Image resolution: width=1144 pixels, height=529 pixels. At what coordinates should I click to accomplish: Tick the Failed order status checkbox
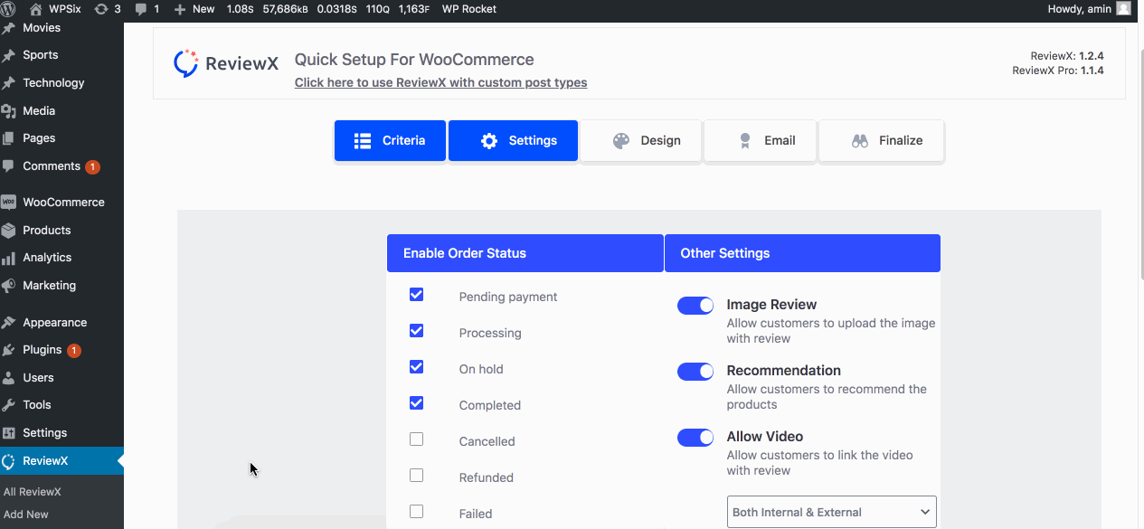coord(416,512)
